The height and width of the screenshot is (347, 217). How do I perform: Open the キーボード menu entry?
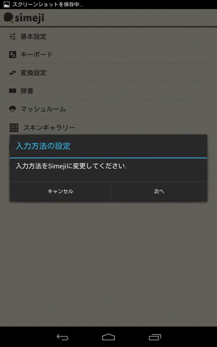pyautogui.click(x=108, y=54)
